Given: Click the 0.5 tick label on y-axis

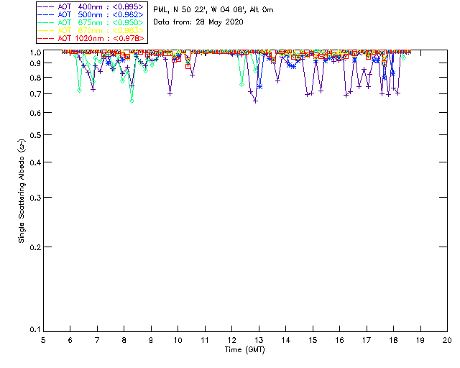Looking at the screenshot, I should (x=35, y=135).
